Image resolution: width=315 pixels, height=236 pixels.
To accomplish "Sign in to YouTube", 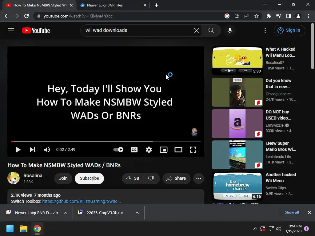I will pyautogui.click(x=289, y=30).
